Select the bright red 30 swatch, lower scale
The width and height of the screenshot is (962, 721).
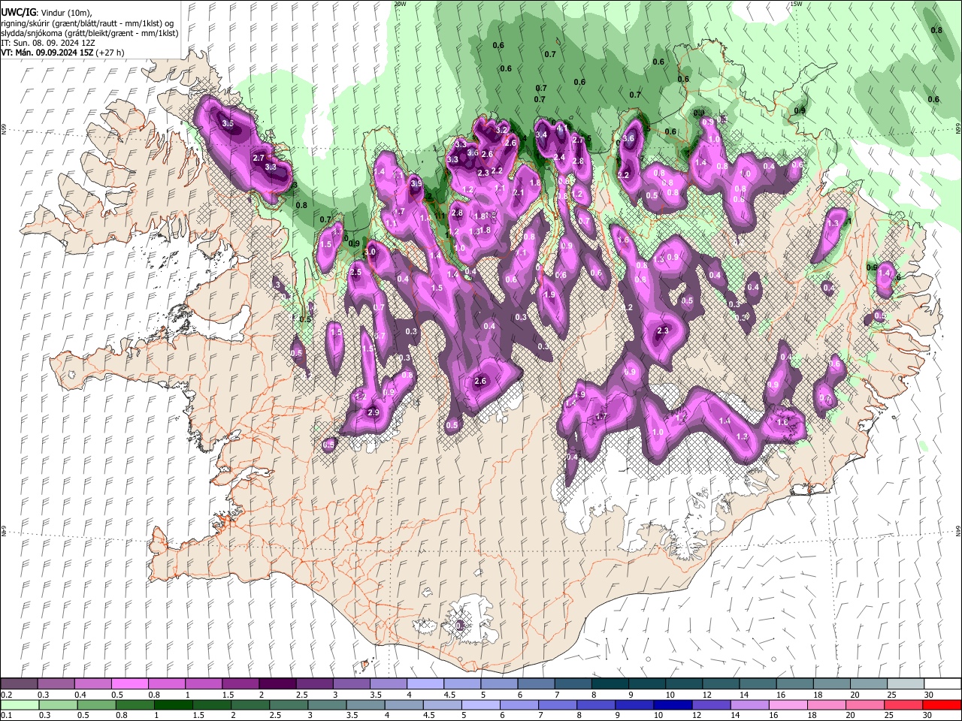click(x=941, y=704)
